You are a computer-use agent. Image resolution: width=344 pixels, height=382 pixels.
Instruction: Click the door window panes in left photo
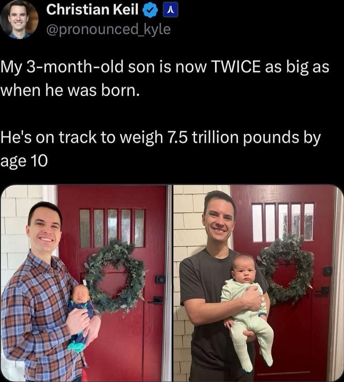[112, 228]
